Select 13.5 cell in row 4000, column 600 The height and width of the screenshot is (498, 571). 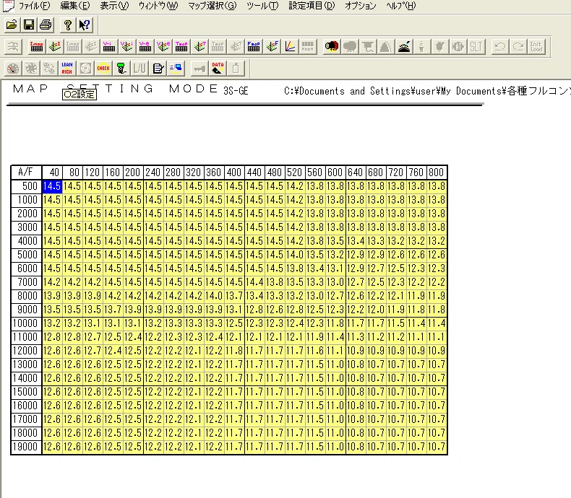click(x=335, y=241)
